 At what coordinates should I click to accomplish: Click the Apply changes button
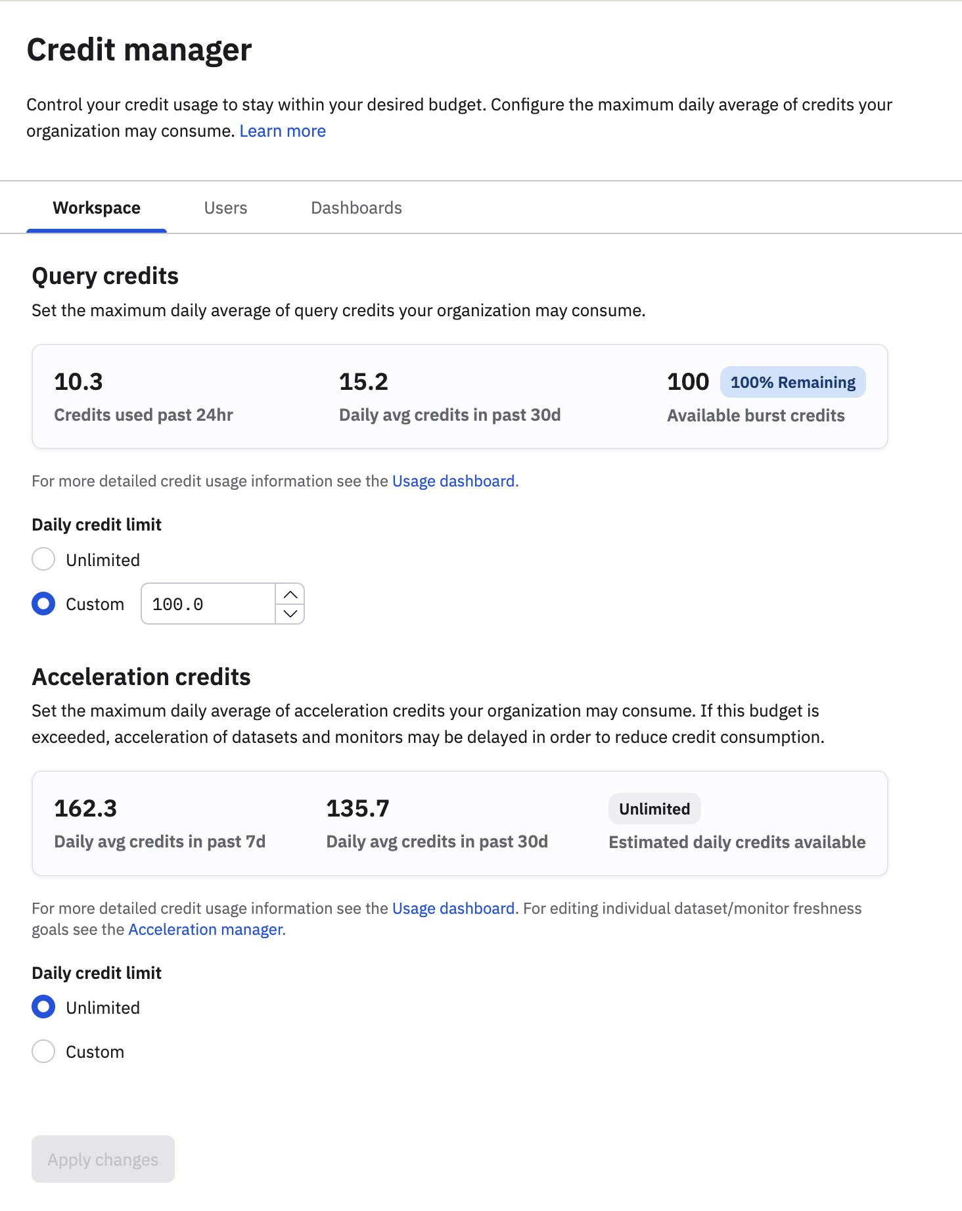pos(103,1159)
